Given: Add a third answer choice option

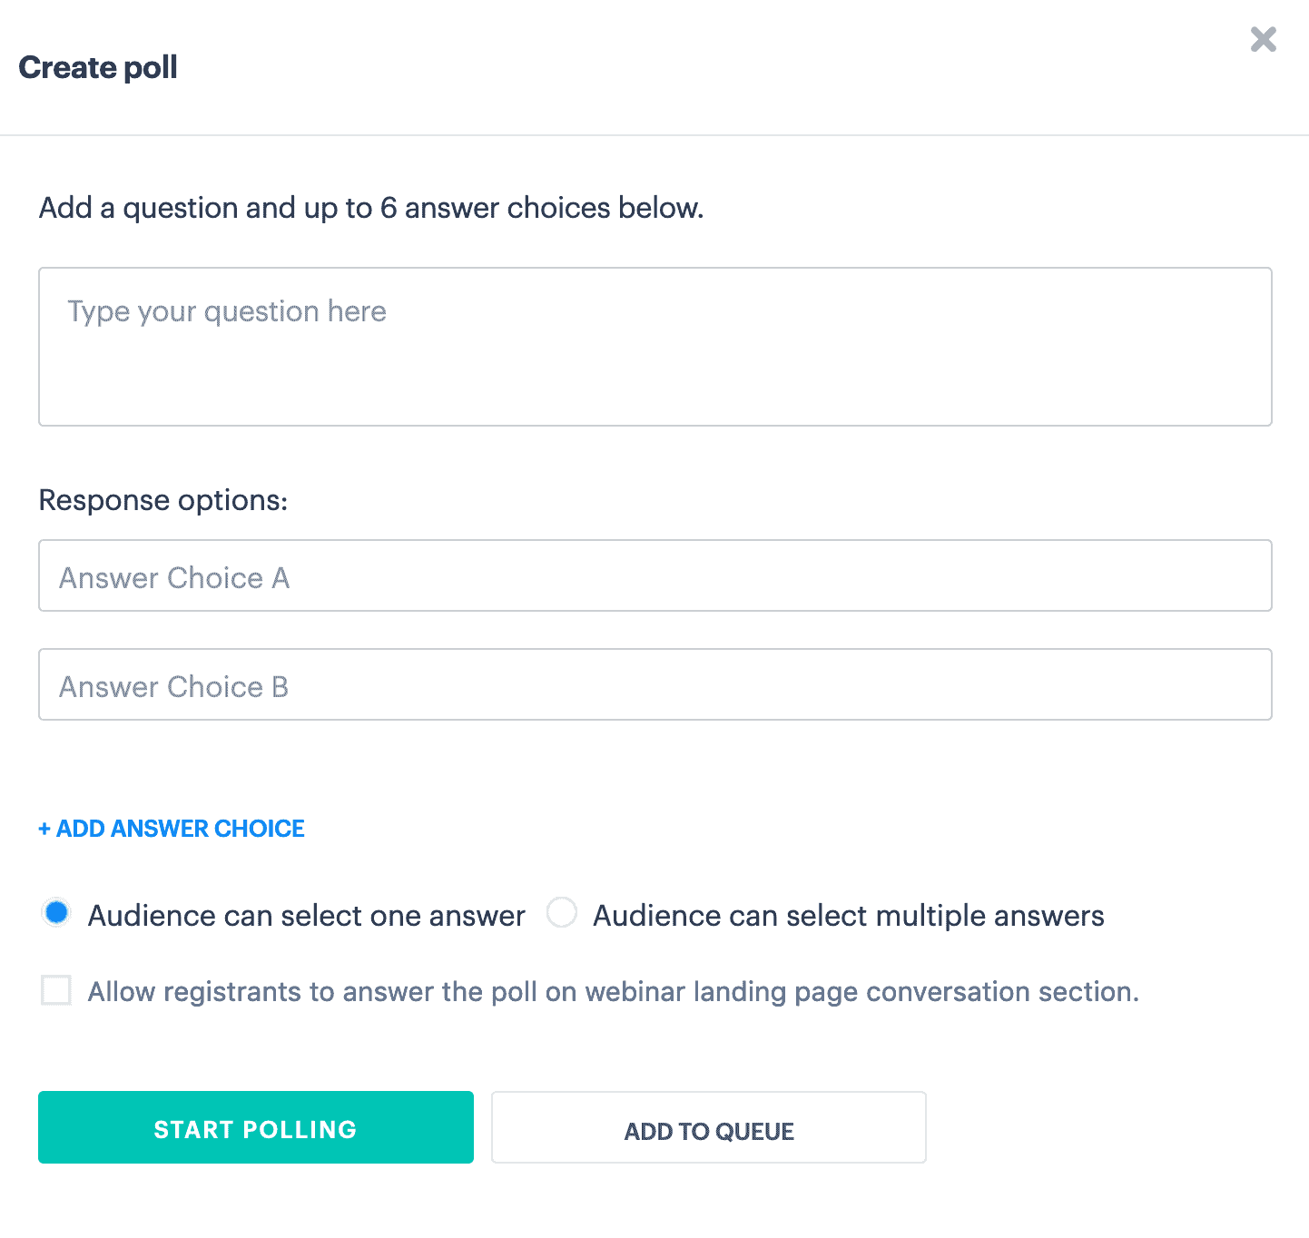Looking at the screenshot, I should [x=171, y=828].
